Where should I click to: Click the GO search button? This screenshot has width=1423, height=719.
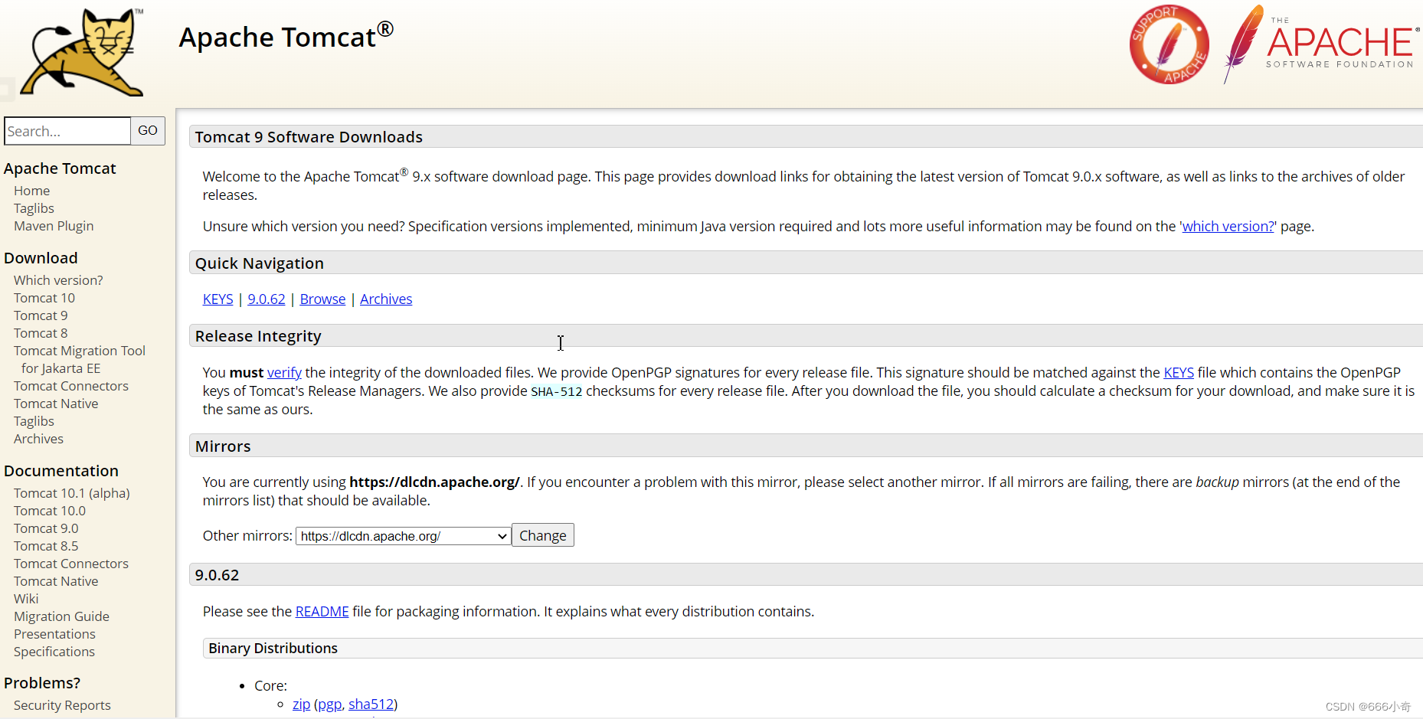pyautogui.click(x=148, y=131)
